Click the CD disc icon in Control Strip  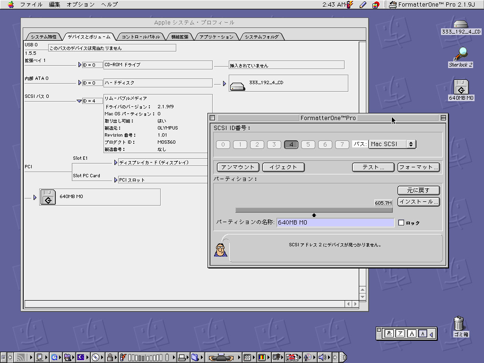point(95,357)
